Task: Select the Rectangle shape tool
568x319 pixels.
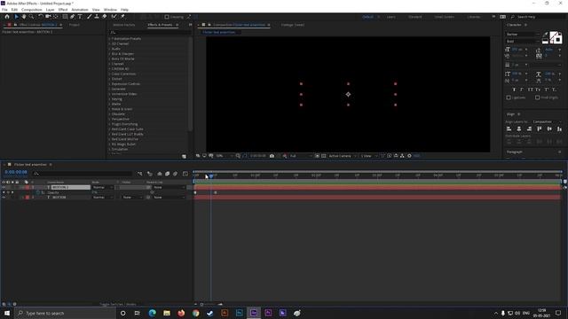Action: tap(65, 17)
